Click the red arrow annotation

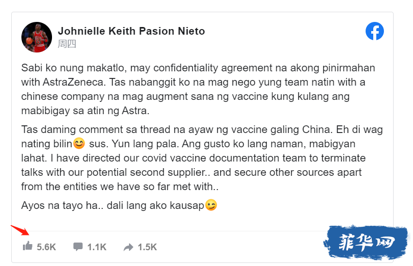20,230
